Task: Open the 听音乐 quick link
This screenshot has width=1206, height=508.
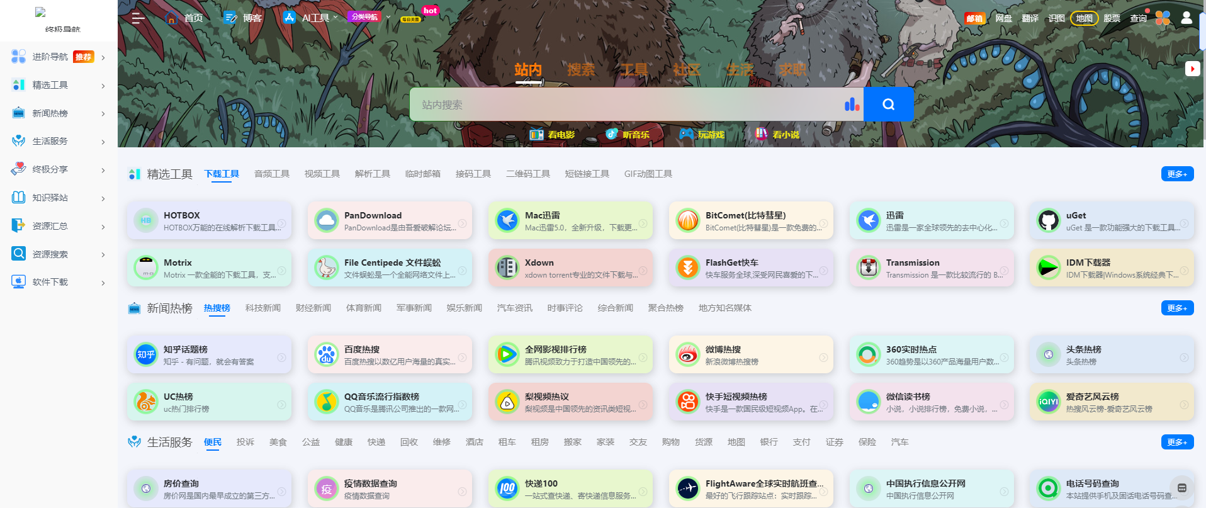Action: (x=627, y=134)
